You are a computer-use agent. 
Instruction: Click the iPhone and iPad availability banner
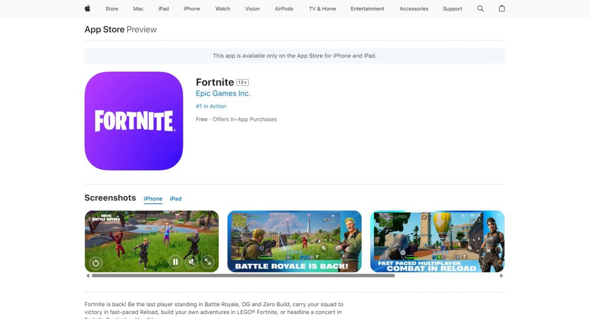pyautogui.click(x=295, y=56)
